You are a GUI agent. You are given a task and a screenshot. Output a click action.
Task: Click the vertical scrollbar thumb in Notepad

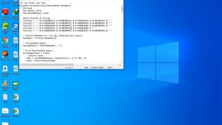(x=122, y=9)
